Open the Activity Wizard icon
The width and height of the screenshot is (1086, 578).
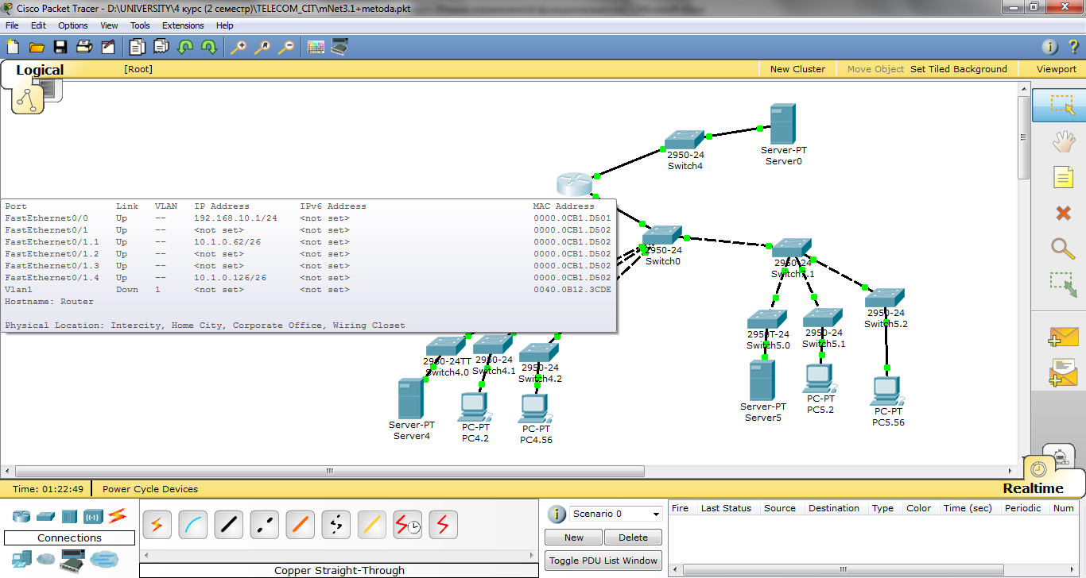tap(108, 47)
